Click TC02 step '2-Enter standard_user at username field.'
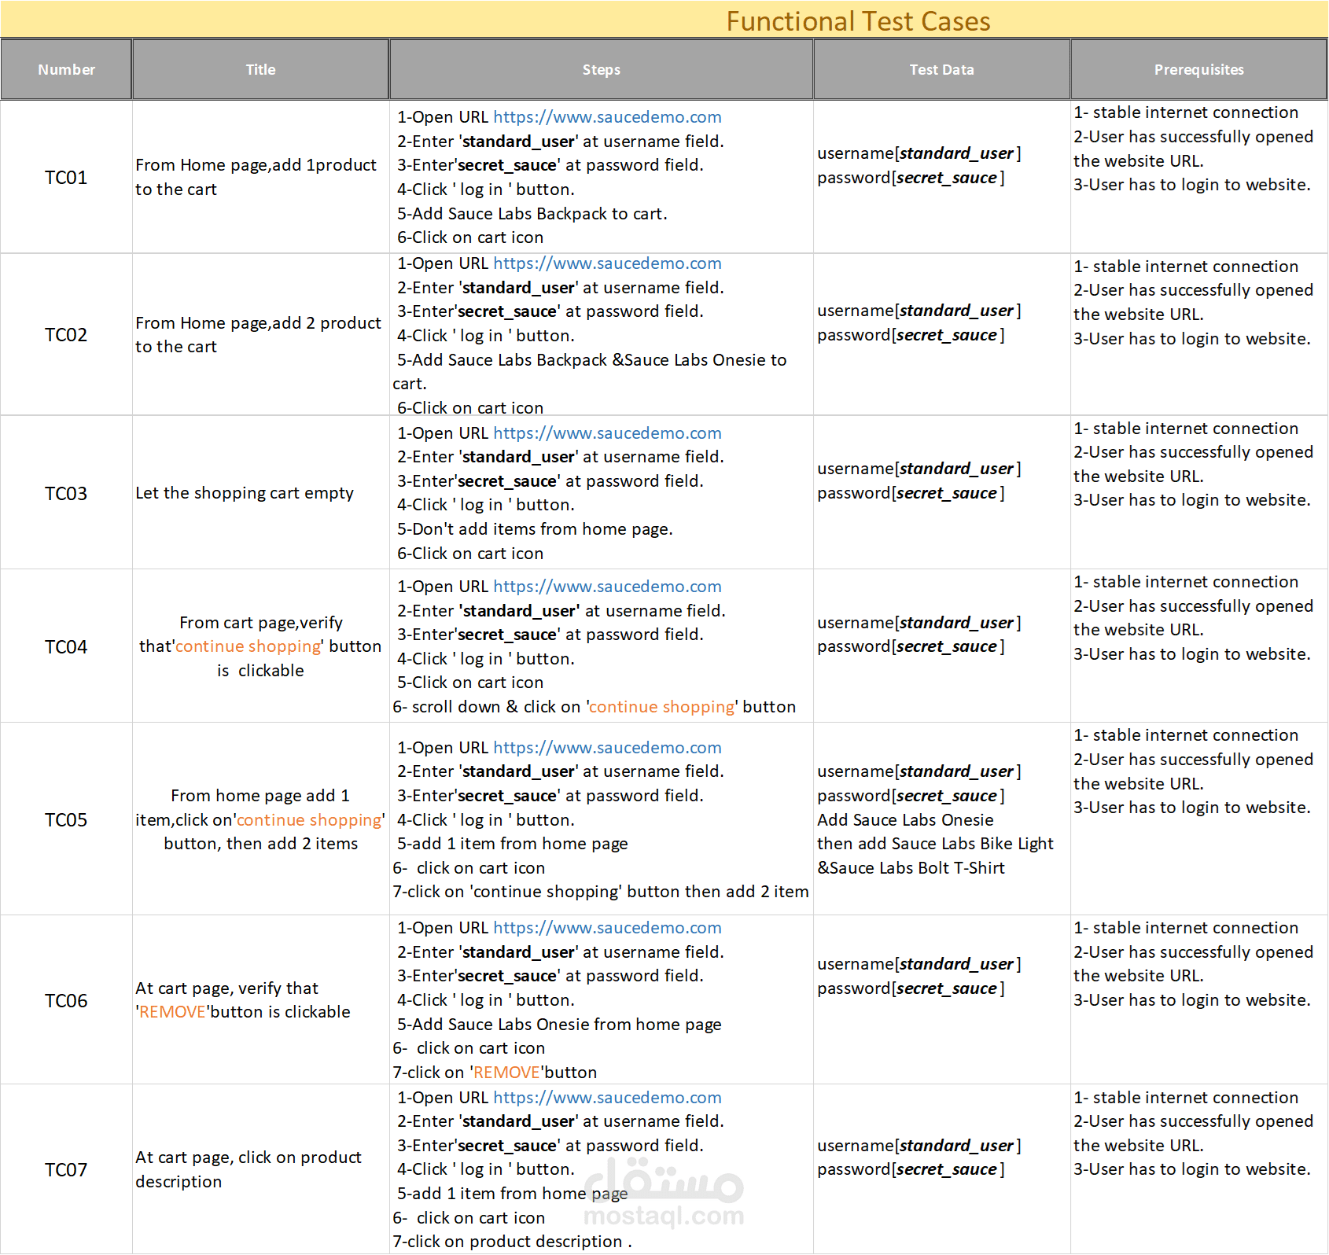This screenshot has width=1329, height=1255. pos(561,288)
